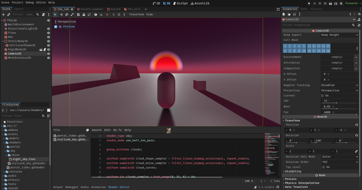Select the Move tool in the viewport toolbar
Screen dimensions: 362x190
tap(62, 14)
